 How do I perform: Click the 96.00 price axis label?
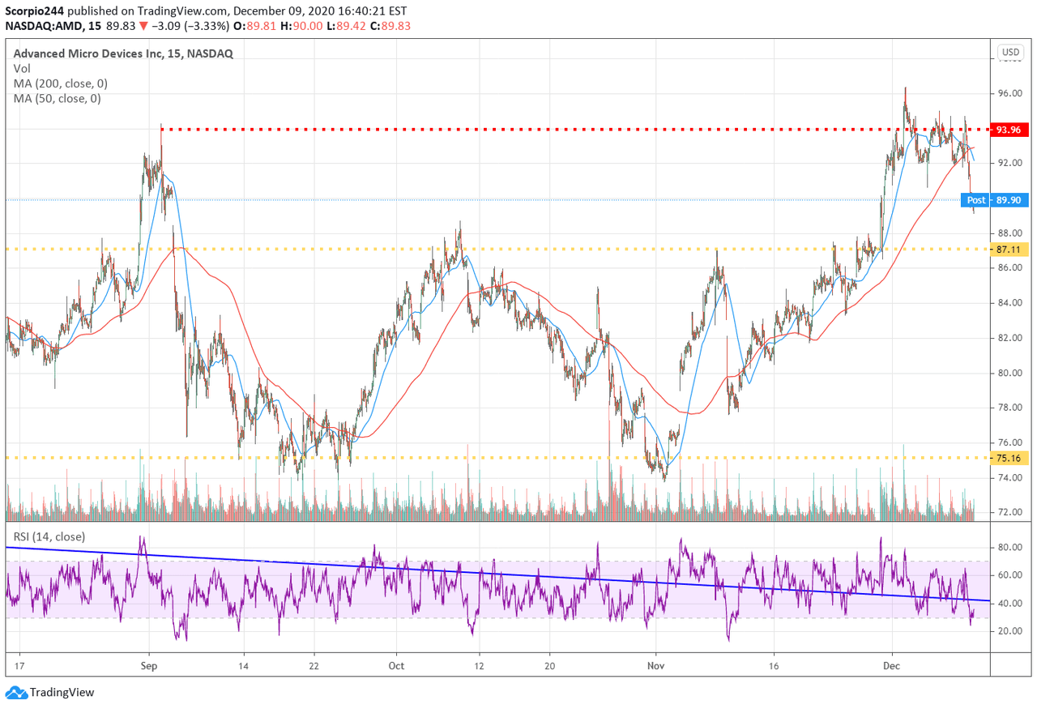tap(1010, 94)
